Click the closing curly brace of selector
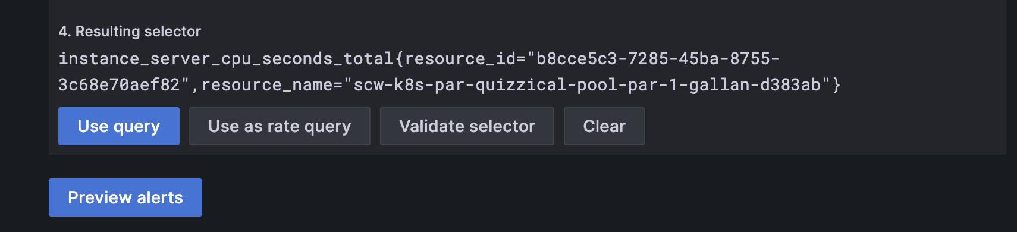This screenshot has height=232, width=1017. coord(836,84)
